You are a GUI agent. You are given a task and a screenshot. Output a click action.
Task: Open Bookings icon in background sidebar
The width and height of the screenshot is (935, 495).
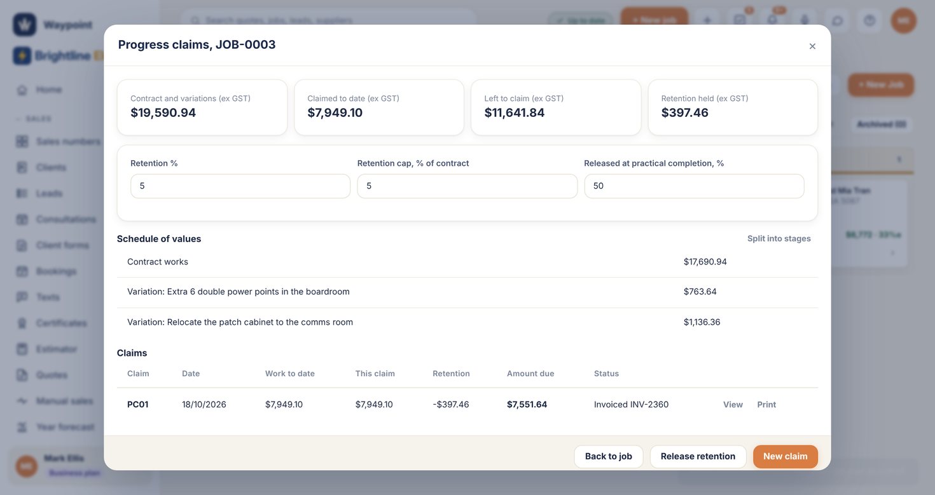tap(22, 271)
